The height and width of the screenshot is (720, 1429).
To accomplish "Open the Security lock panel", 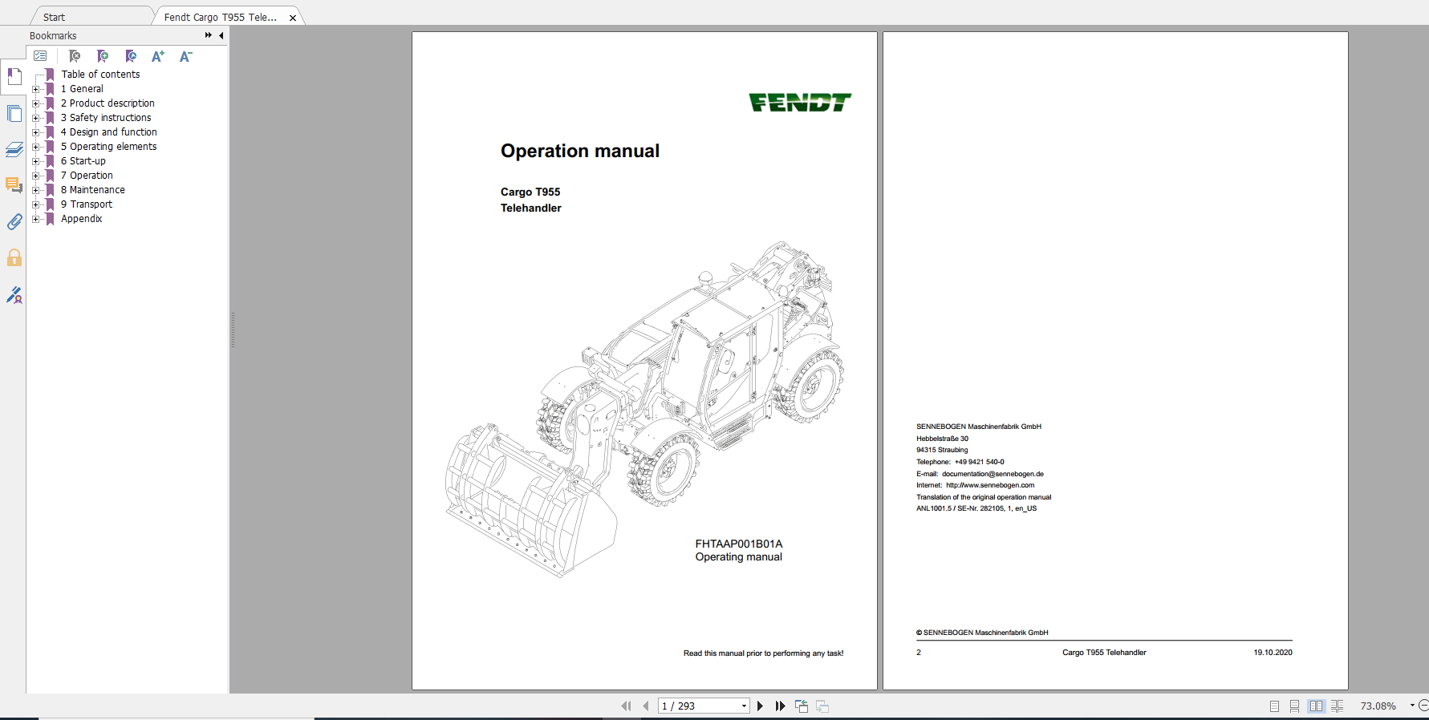I will coord(14,257).
